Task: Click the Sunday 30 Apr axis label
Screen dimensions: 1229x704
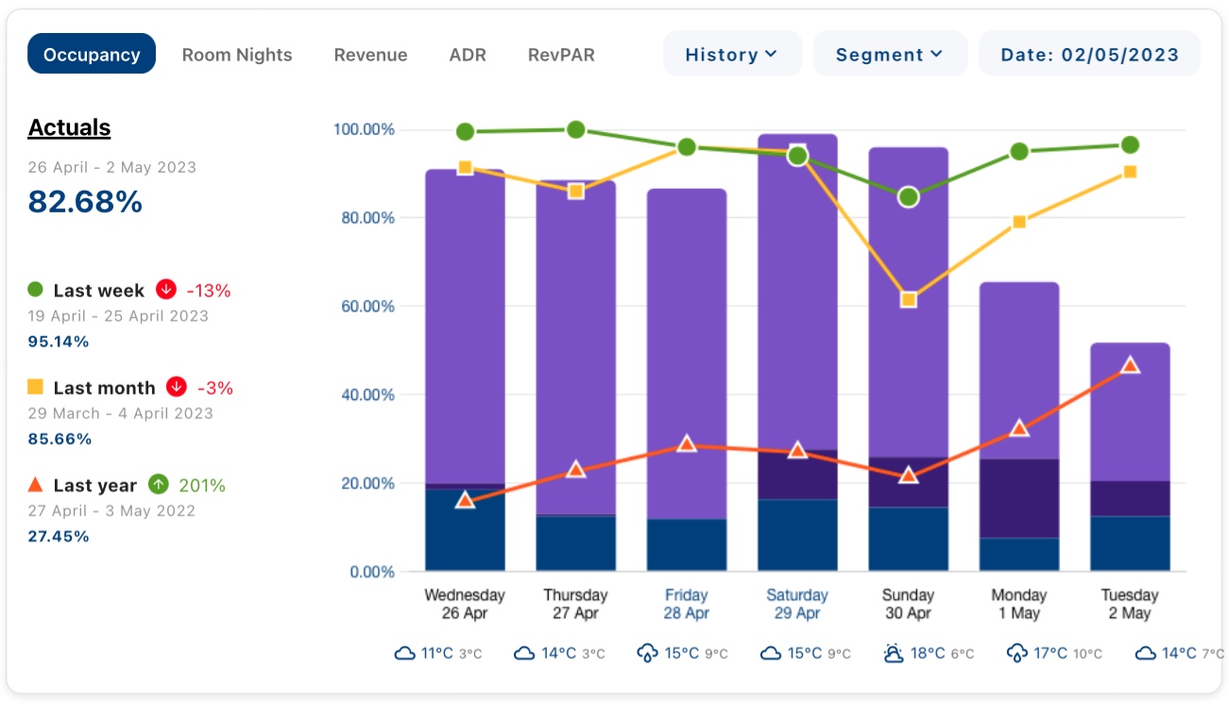Action: [909, 604]
